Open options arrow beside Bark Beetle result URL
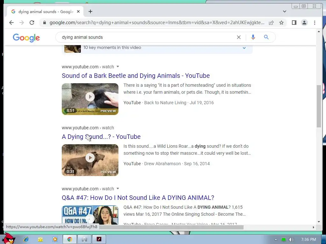 pyautogui.click(x=118, y=67)
